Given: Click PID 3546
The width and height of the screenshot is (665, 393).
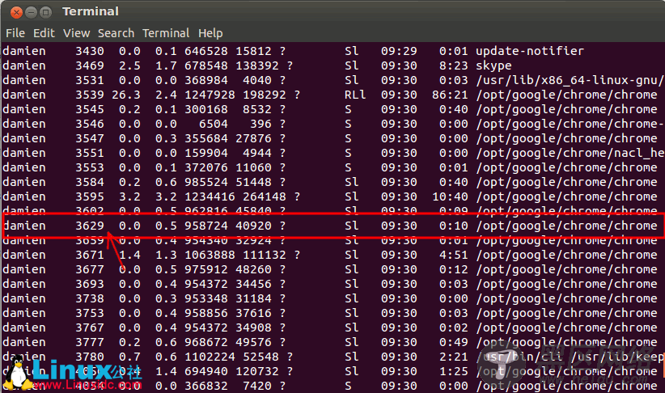Looking at the screenshot, I should (x=90, y=124).
